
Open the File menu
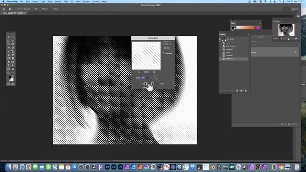(22, 1)
